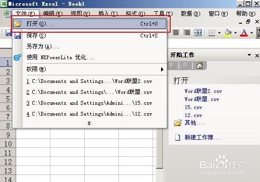Open the 帮助(H) menu
This screenshot has height=182, width=260.
(246, 14)
